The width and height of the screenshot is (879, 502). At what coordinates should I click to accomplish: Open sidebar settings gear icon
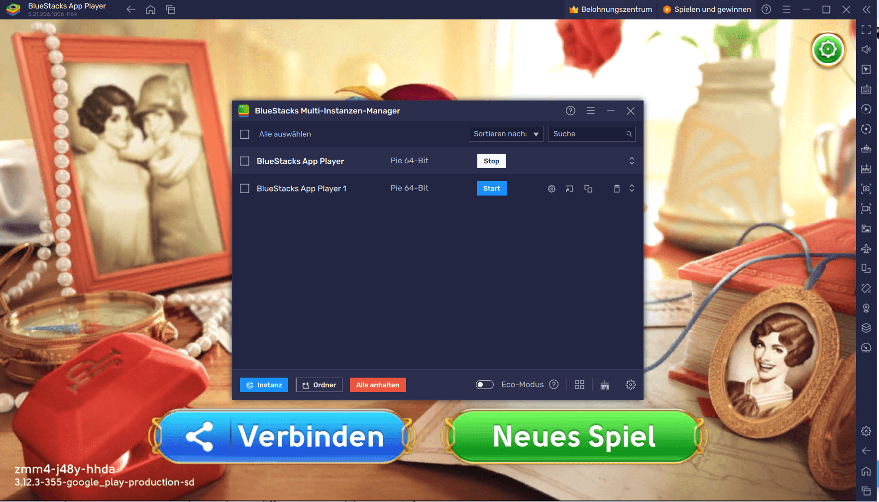click(x=866, y=431)
